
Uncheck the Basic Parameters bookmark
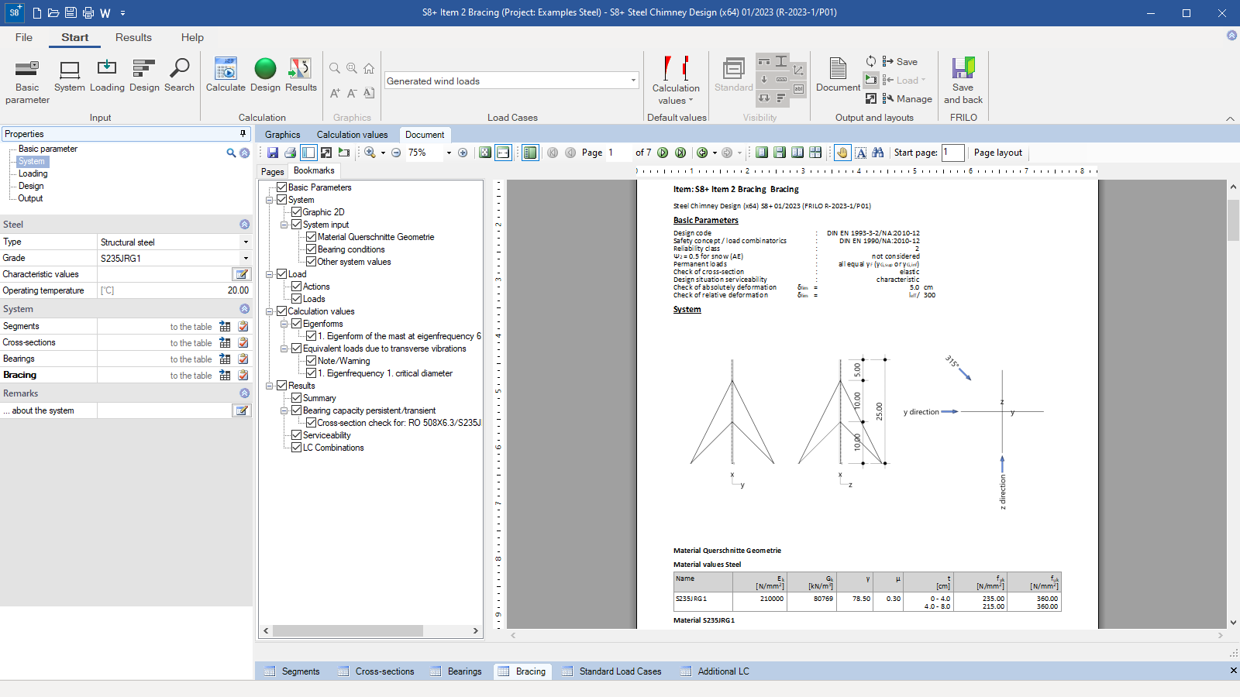[282, 187]
